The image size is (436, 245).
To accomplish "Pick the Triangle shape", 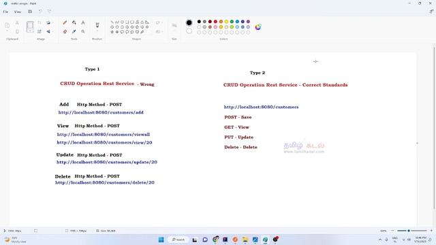I will click(x=142, y=22).
